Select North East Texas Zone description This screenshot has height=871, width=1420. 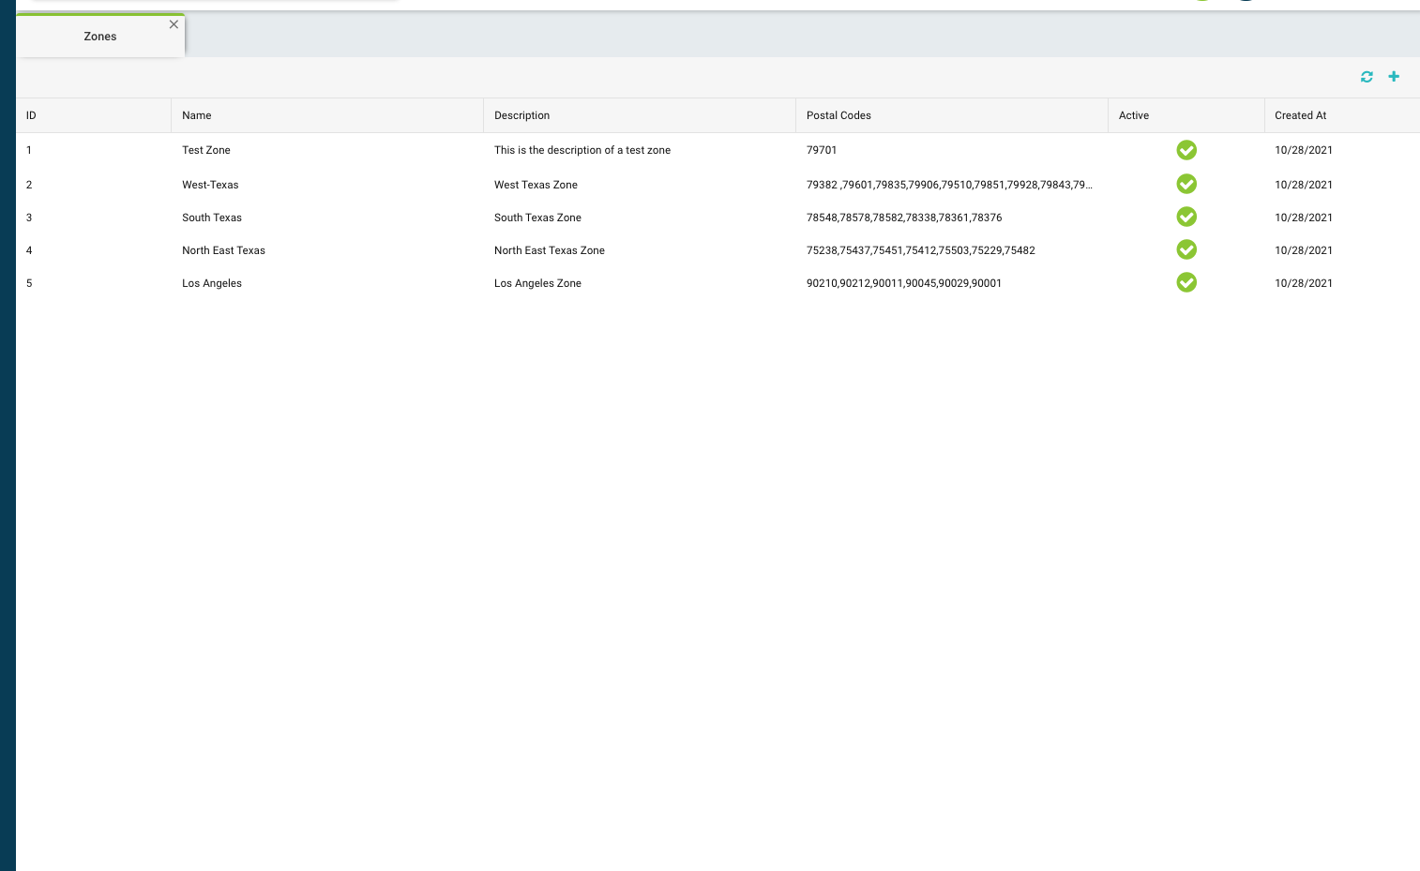pos(549,250)
